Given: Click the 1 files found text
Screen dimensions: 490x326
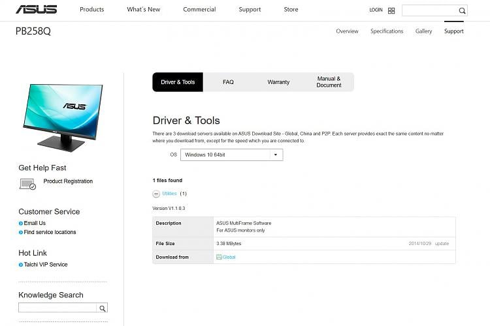Looking at the screenshot, I should pyautogui.click(x=167, y=181).
